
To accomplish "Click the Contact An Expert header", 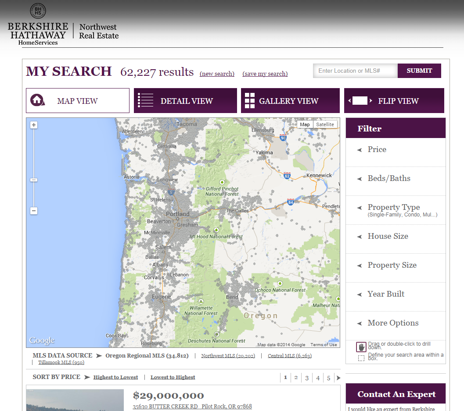I will (x=396, y=393).
